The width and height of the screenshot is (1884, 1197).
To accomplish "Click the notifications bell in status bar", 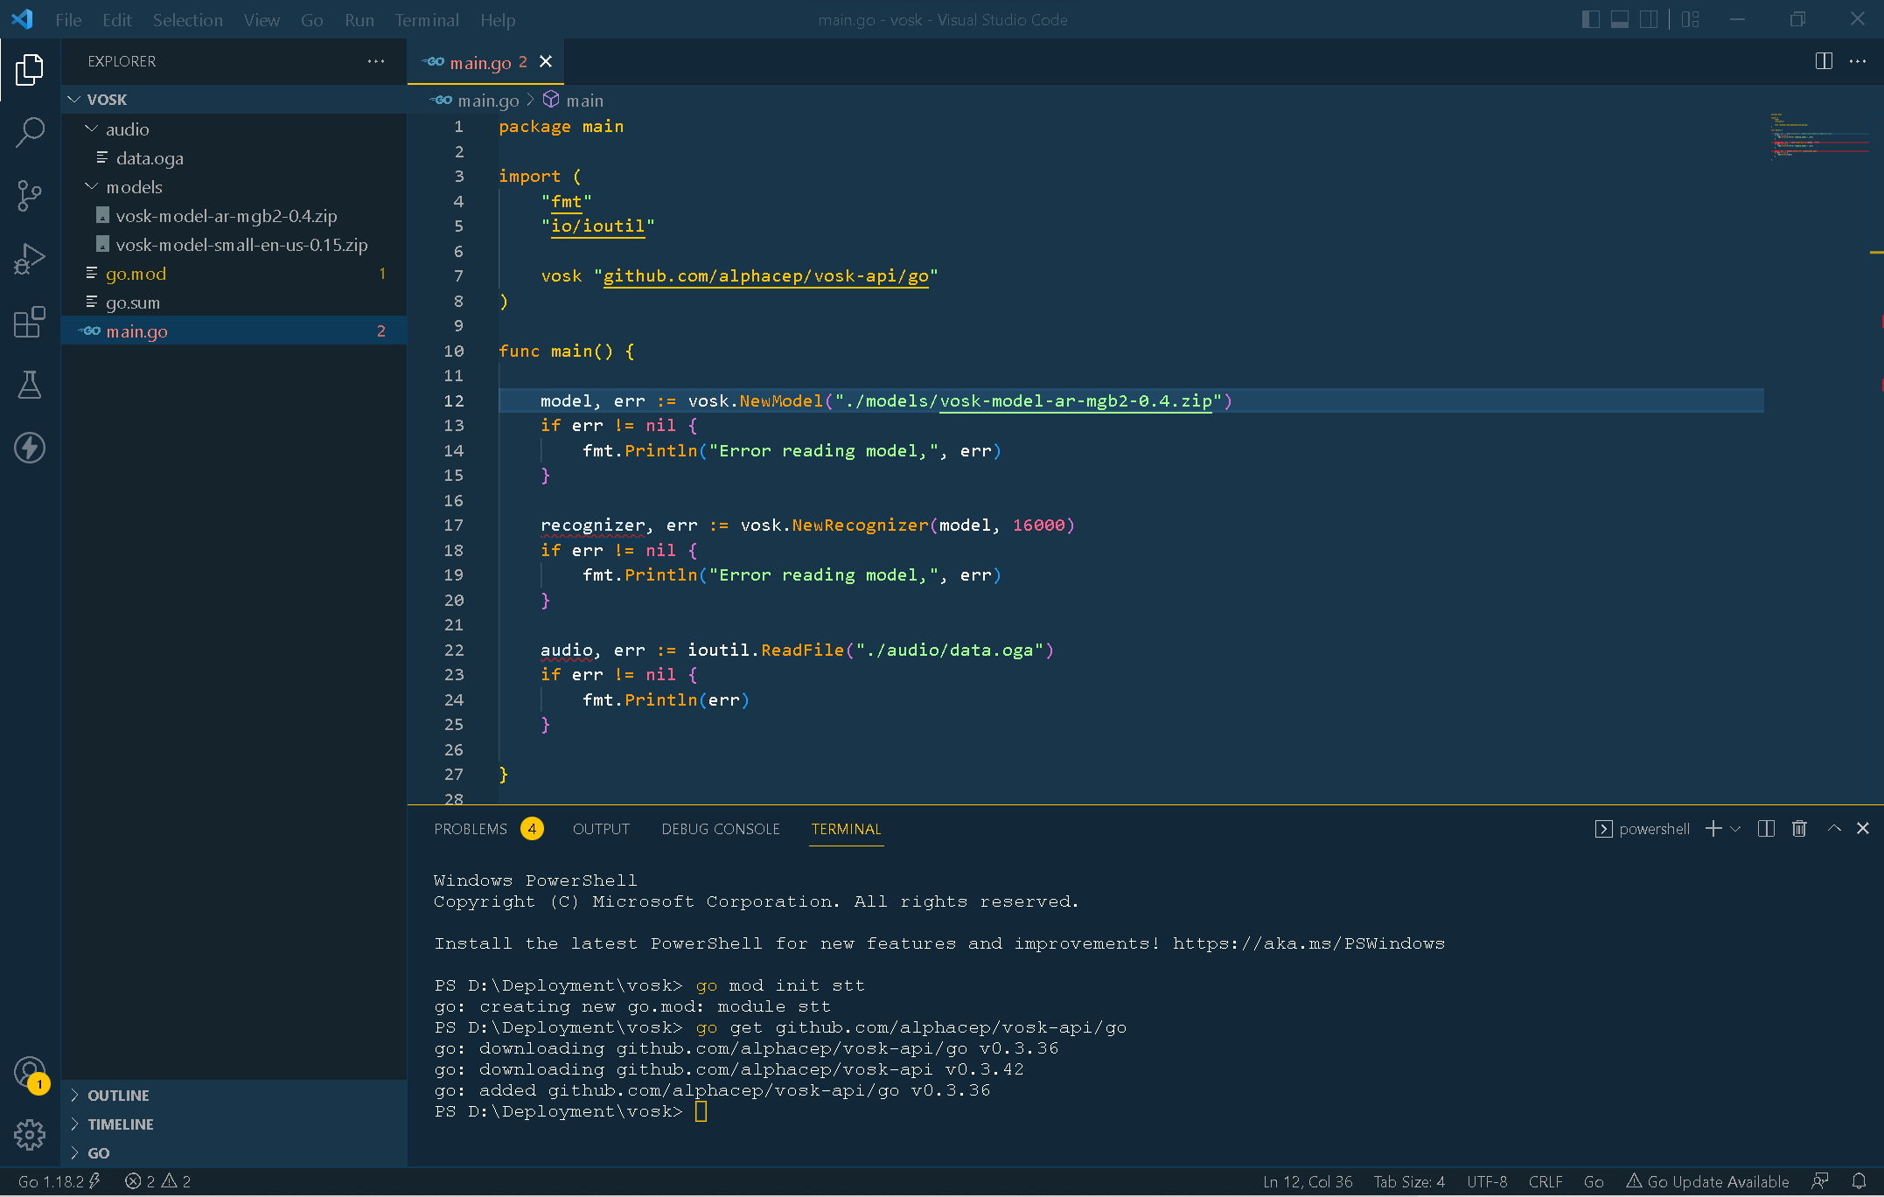I will (1862, 1181).
